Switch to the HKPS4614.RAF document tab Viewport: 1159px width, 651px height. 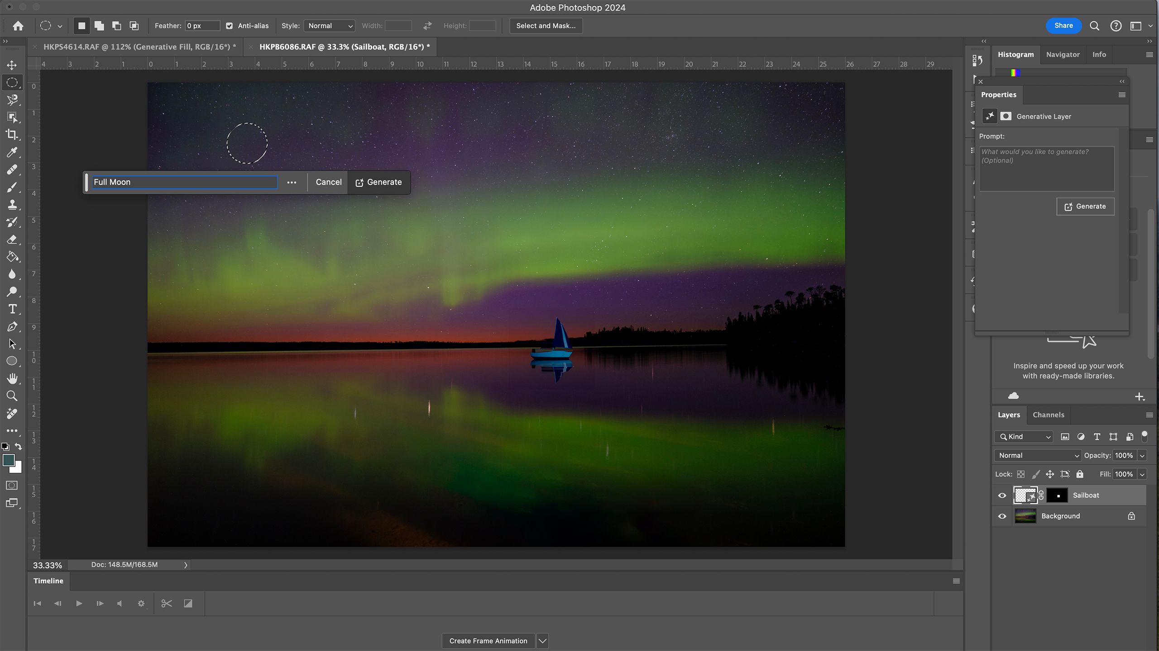[139, 47]
